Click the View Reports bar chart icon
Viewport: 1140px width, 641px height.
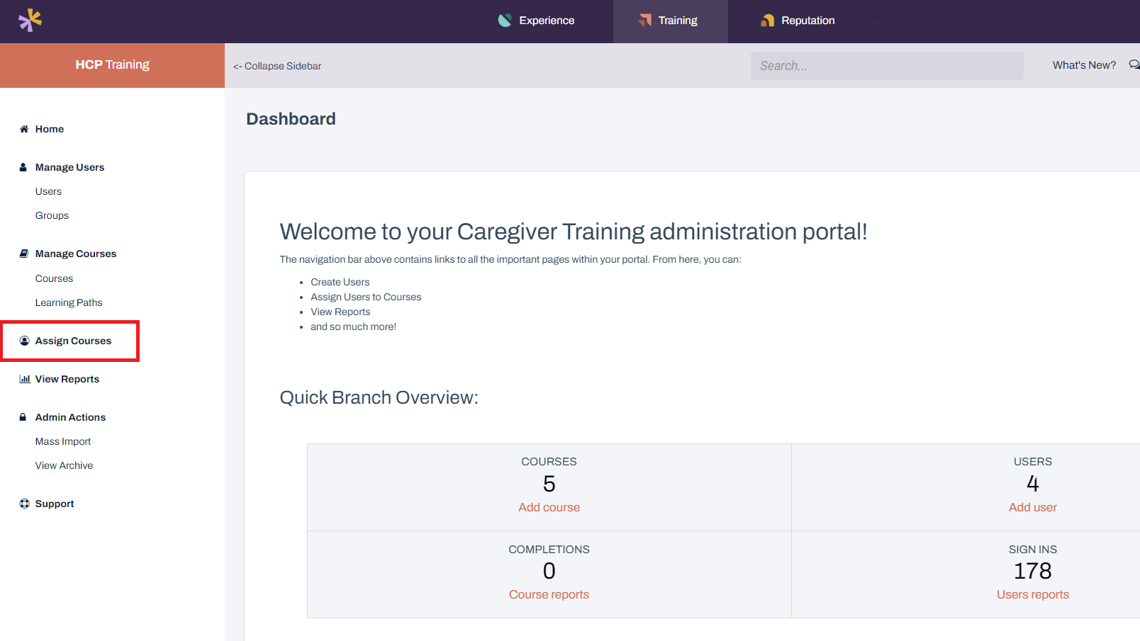(23, 379)
